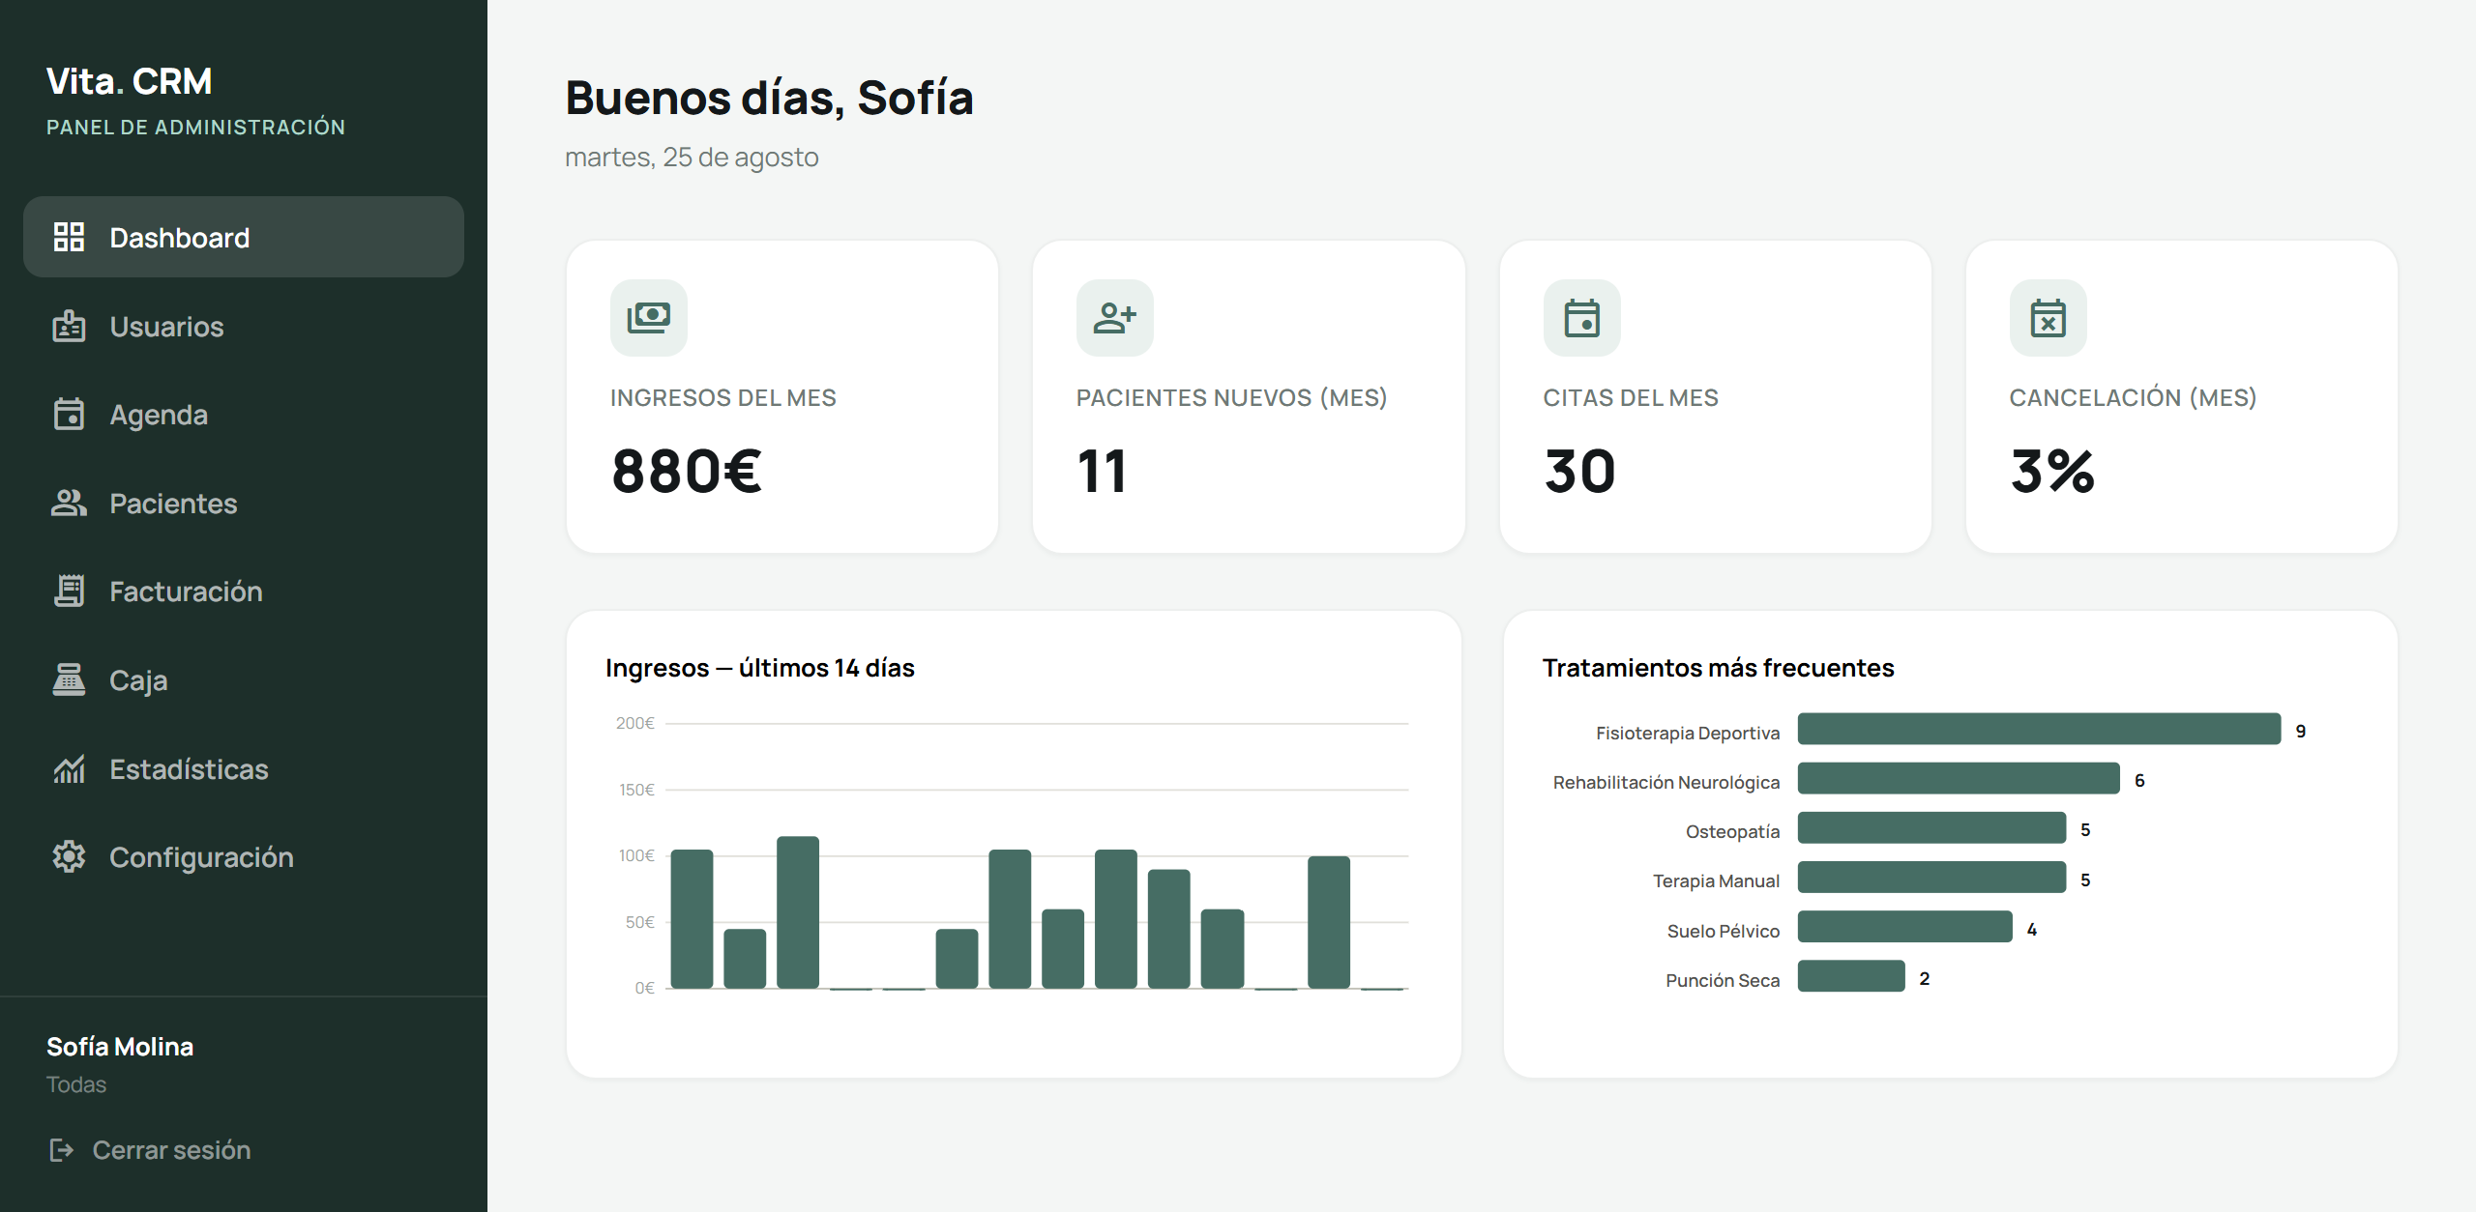
Task: Click the Pacientes people icon
Action: coord(69,503)
